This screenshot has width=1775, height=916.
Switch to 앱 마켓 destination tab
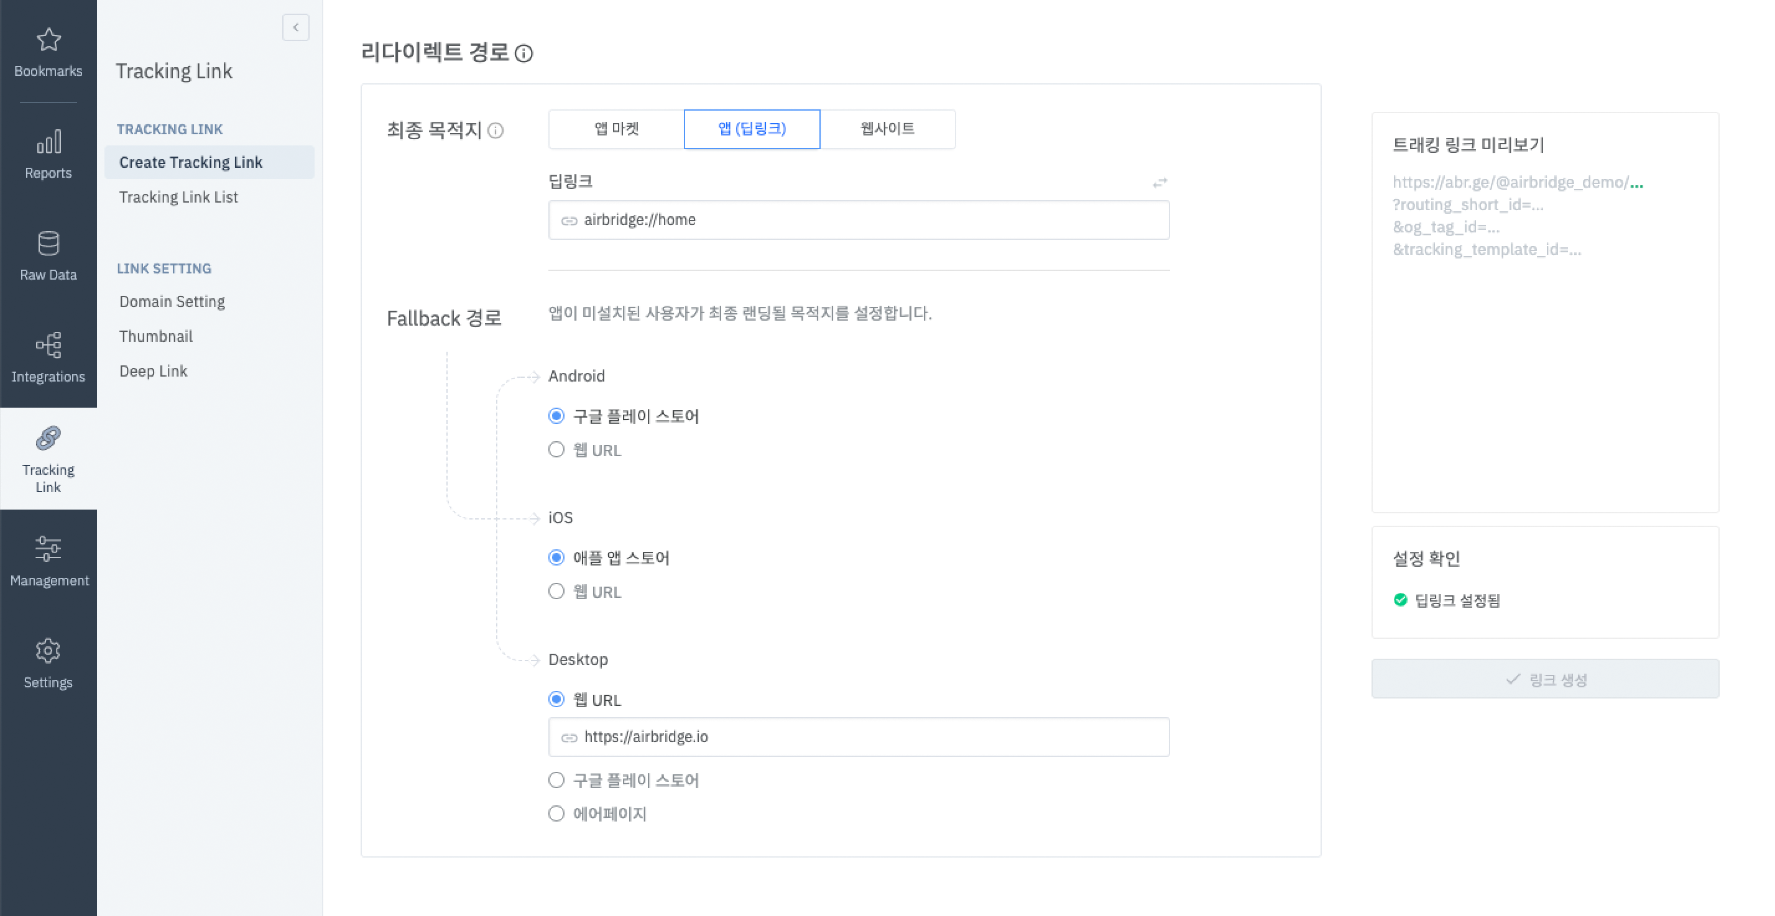(x=616, y=129)
